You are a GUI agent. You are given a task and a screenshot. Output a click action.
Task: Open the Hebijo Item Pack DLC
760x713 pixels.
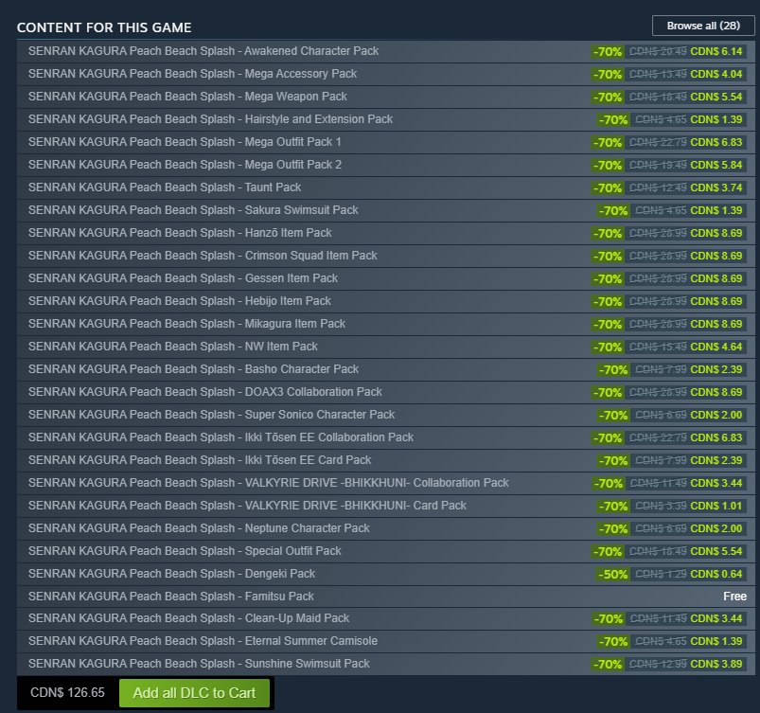[x=386, y=301]
